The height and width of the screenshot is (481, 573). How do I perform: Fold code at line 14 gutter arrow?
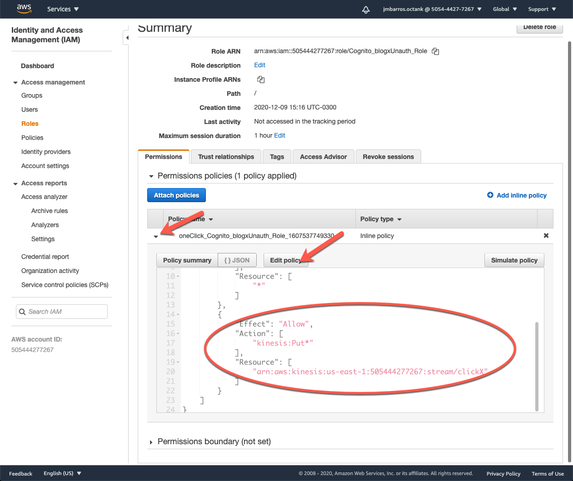pos(178,315)
